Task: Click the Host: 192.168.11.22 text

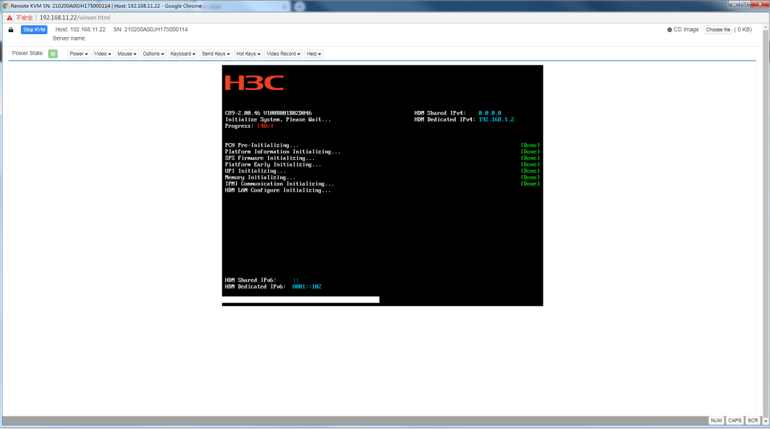Action: click(x=80, y=30)
